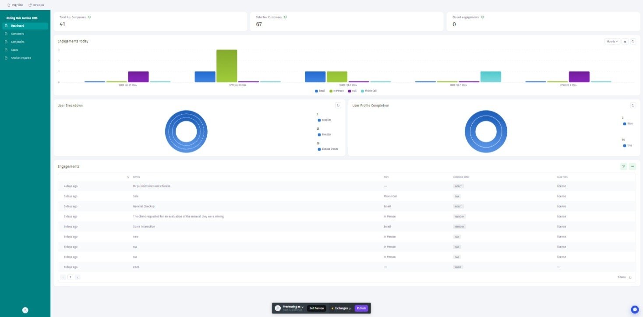Open the 'Mr Ju insists he's not Chinese' row

[x=346, y=186]
